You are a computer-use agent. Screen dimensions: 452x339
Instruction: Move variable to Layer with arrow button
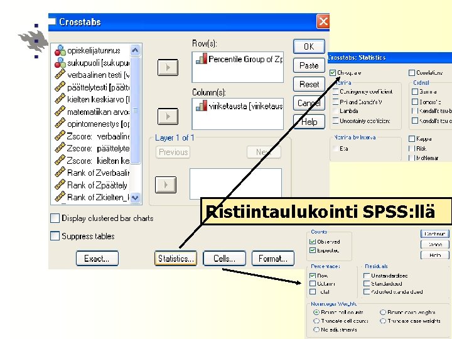(x=166, y=185)
